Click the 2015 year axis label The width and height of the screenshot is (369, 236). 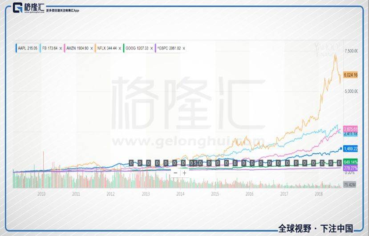tap(215, 194)
